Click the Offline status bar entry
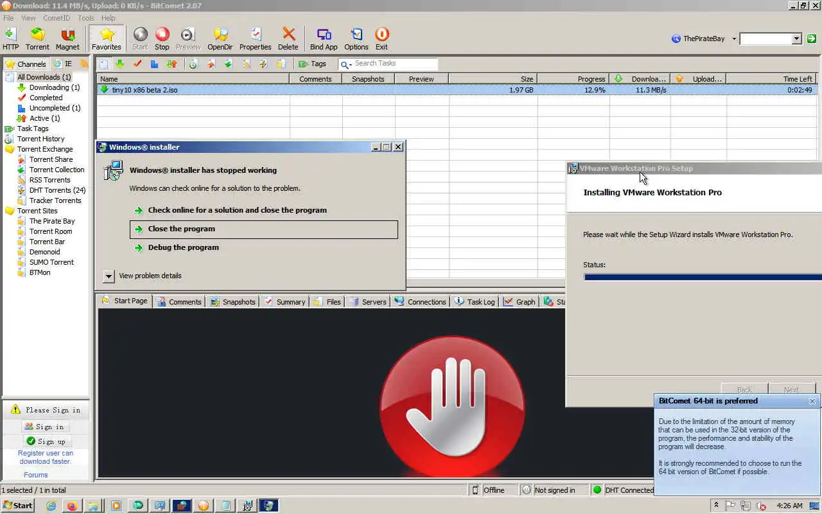Viewport: 822px width, 514px height. pyautogui.click(x=493, y=490)
